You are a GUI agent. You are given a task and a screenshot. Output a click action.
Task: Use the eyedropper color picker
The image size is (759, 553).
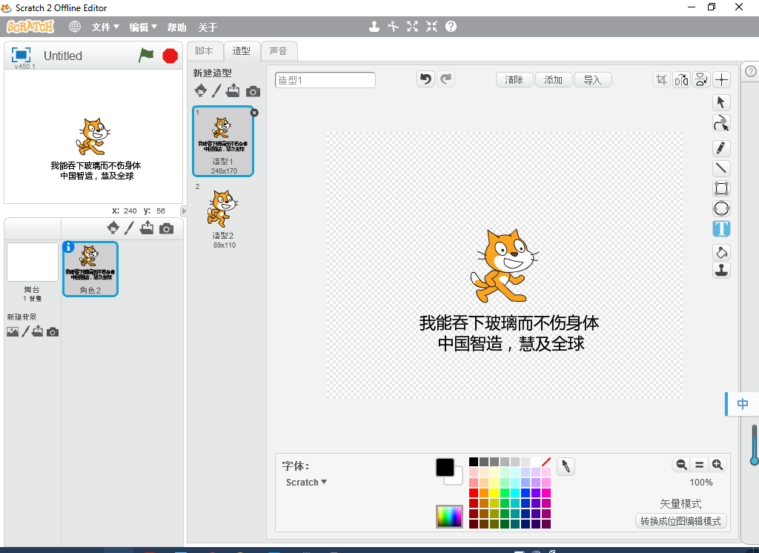tap(566, 466)
